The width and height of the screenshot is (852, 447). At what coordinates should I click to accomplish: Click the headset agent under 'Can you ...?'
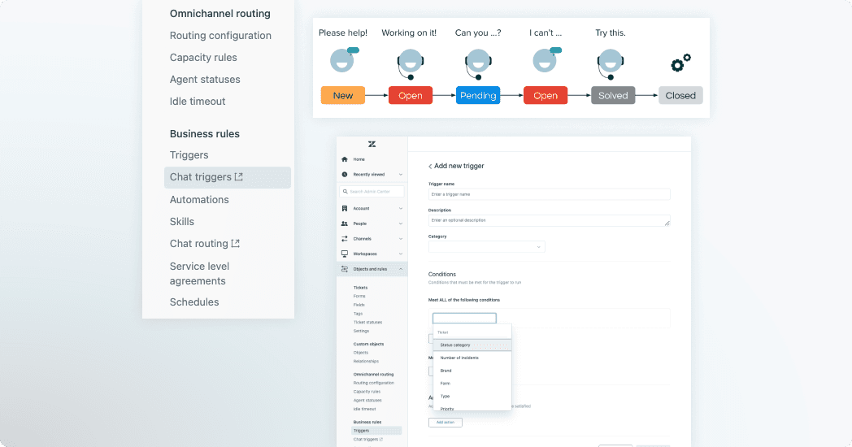point(478,63)
